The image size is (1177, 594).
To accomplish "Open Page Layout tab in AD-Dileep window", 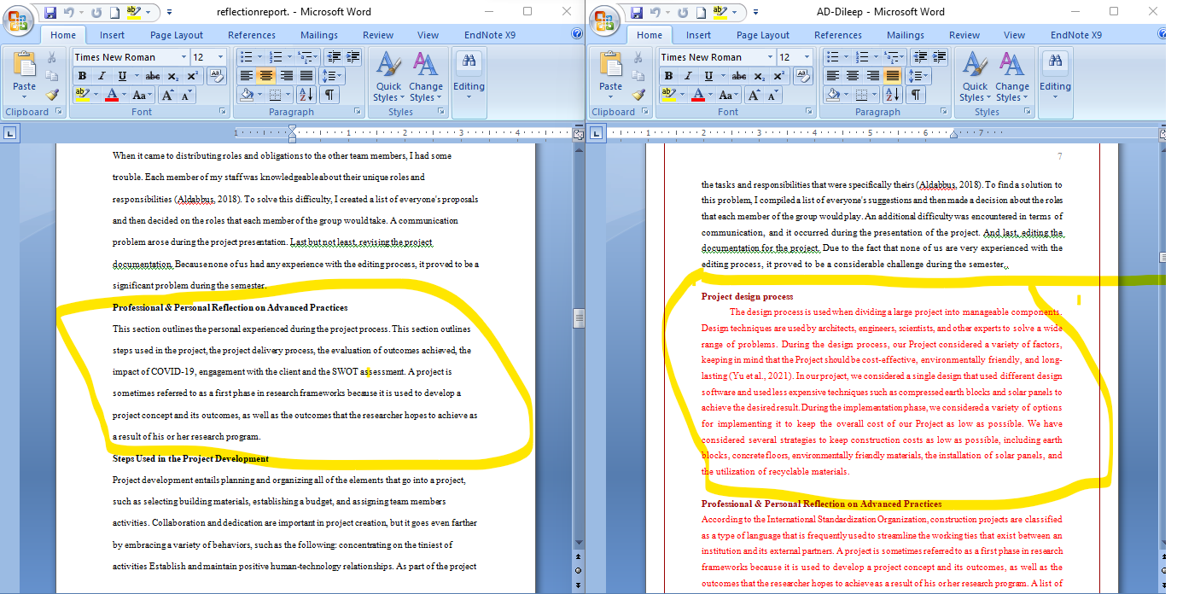I will click(x=763, y=35).
